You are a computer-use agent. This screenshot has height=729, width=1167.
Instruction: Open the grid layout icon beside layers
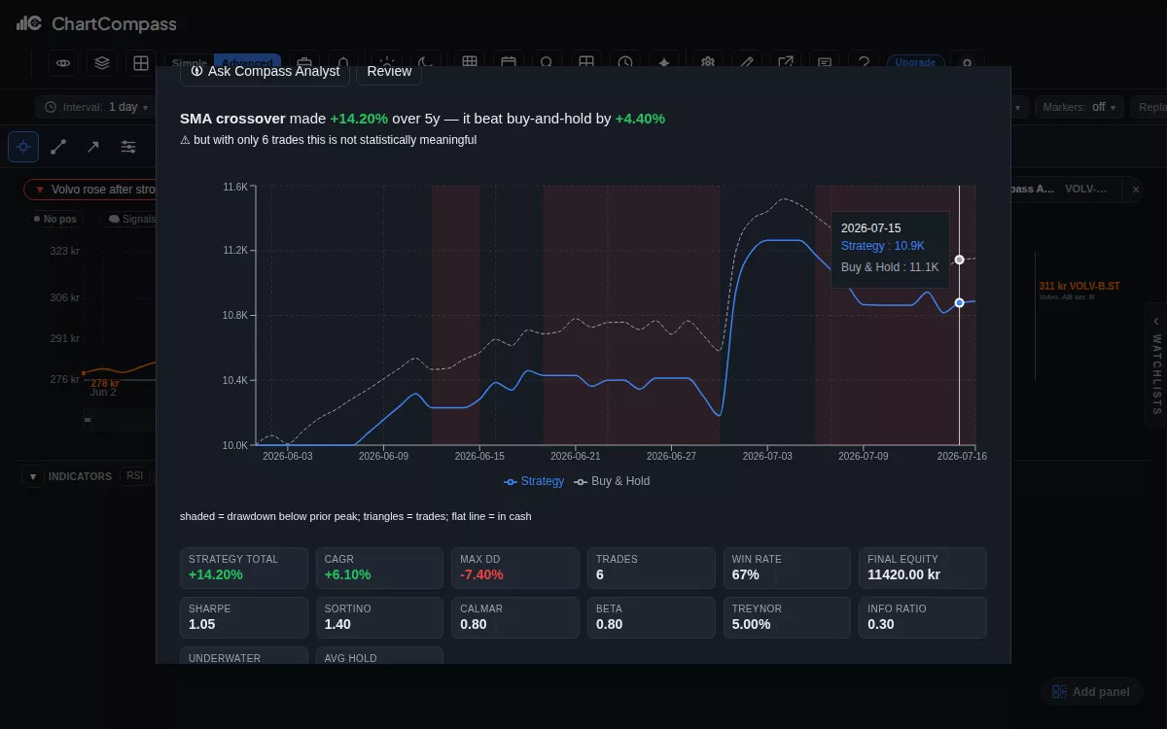point(141,63)
